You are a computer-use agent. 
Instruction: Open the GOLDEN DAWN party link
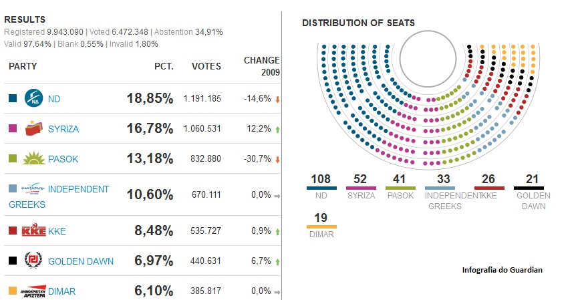pos(81,261)
